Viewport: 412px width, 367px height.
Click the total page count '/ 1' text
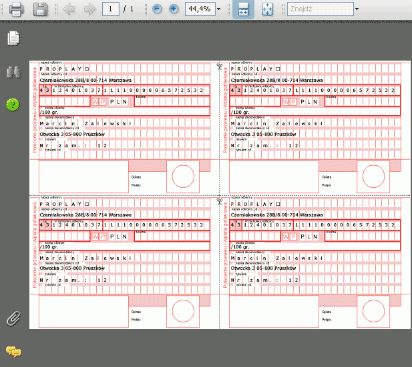128,9
